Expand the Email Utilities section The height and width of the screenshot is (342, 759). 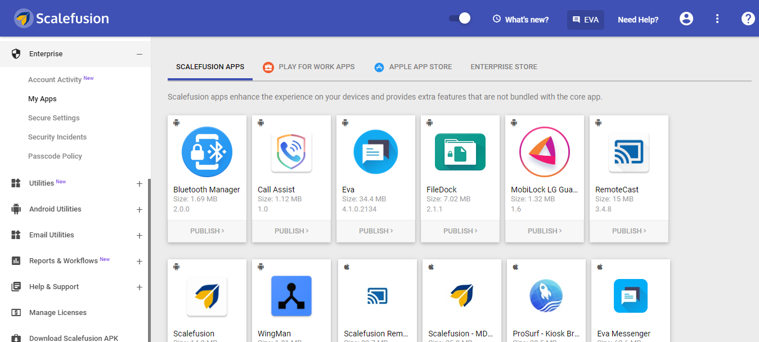coord(140,235)
